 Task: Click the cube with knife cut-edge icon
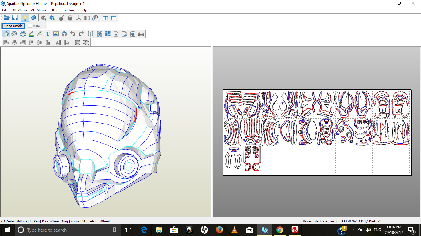[62, 18]
